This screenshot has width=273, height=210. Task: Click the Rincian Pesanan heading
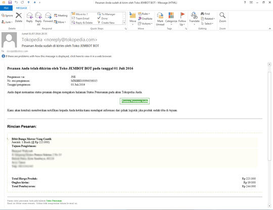(x=22, y=127)
